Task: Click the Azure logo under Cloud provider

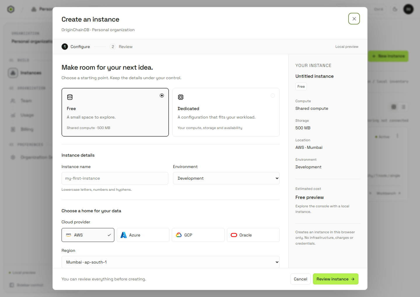Action: tap(124, 235)
